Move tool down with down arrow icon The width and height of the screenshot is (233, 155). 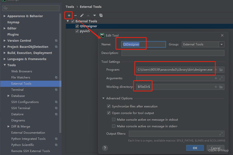pos(95,15)
